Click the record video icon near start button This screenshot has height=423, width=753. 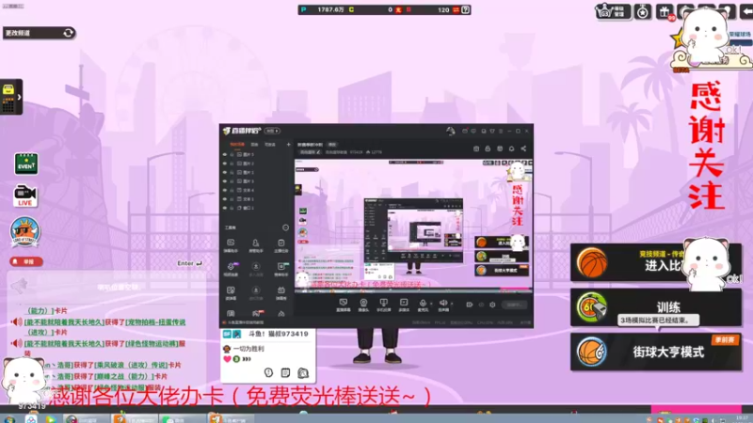(x=469, y=305)
